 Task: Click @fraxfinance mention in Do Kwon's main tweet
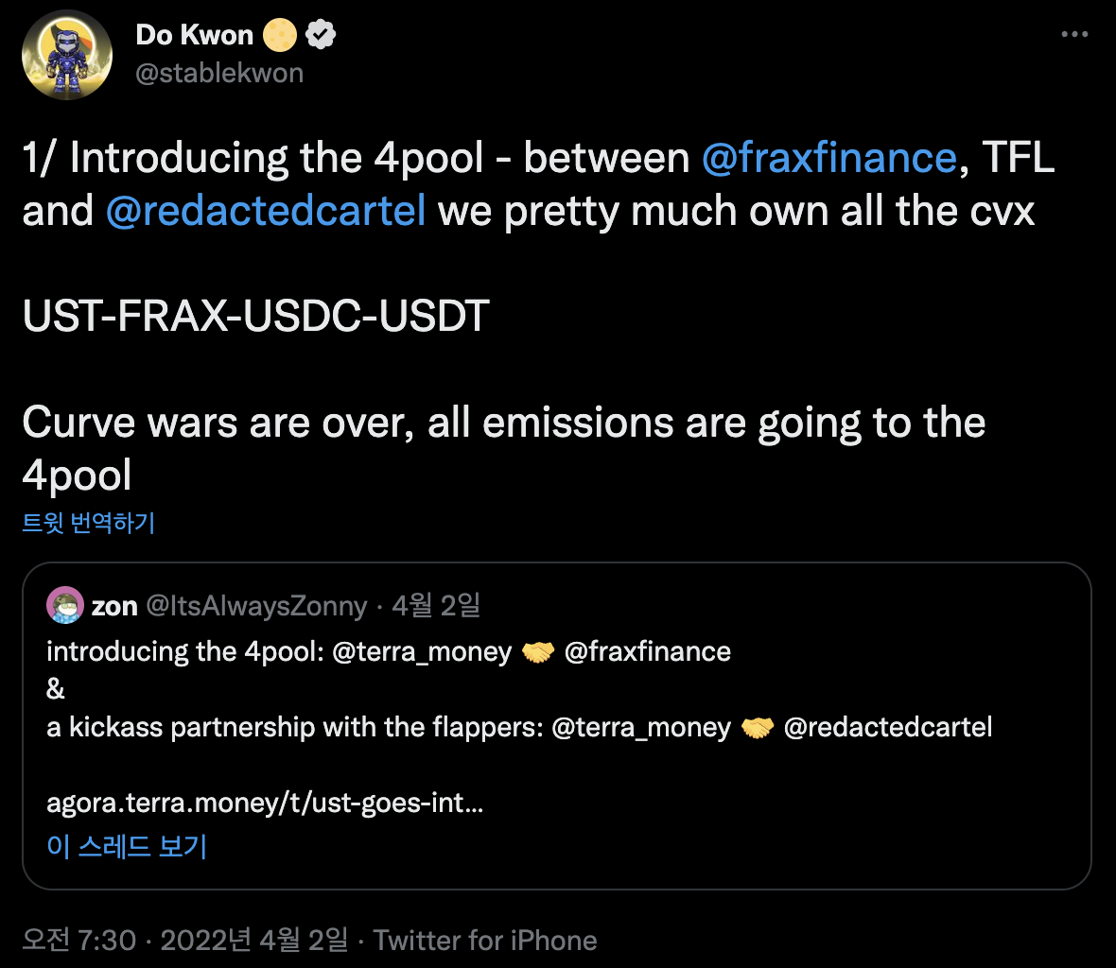pyautogui.click(x=828, y=158)
